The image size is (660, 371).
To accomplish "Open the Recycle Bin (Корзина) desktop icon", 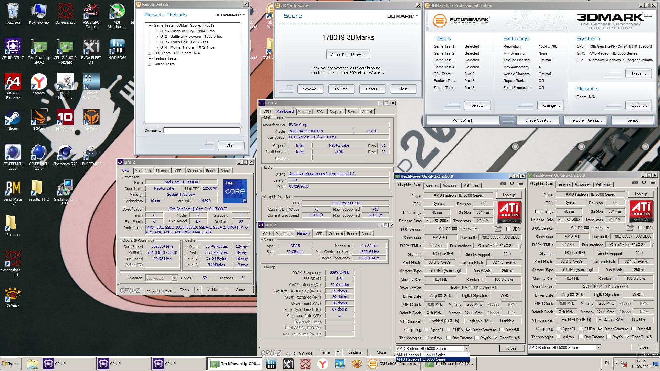I will pyautogui.click(x=13, y=14).
